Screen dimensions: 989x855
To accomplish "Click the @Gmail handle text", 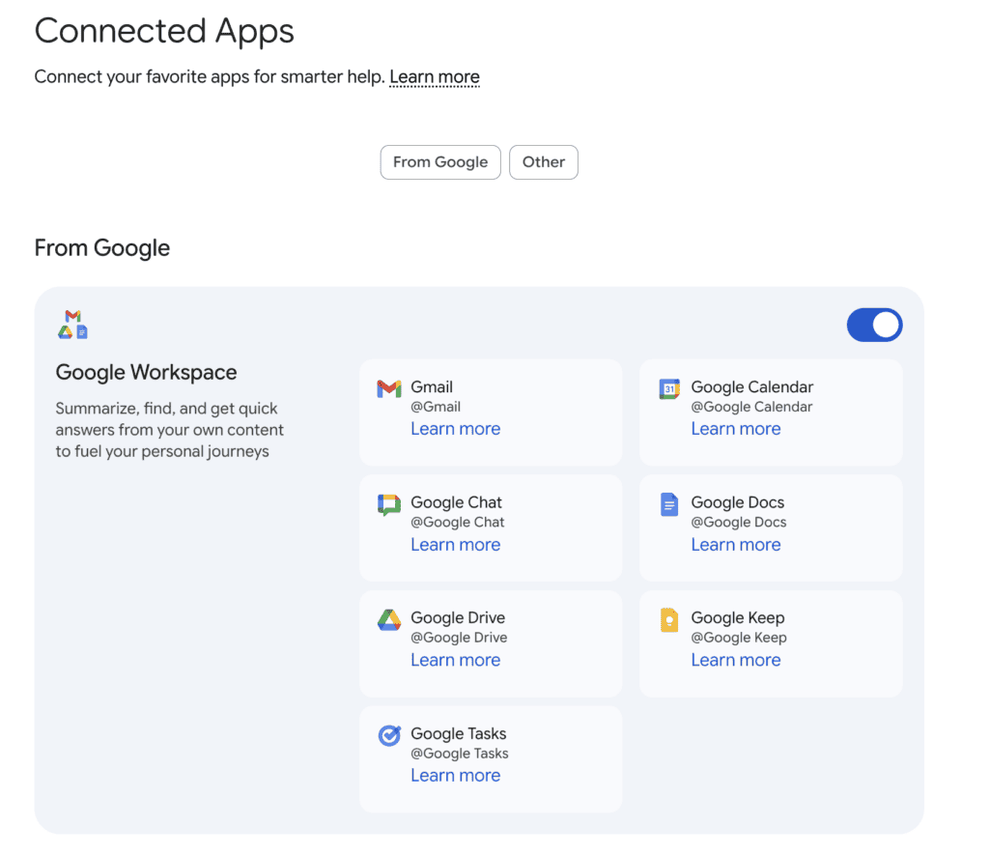I will click(436, 407).
